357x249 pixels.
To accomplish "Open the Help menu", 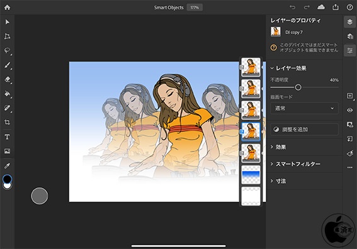I will 349,8.
